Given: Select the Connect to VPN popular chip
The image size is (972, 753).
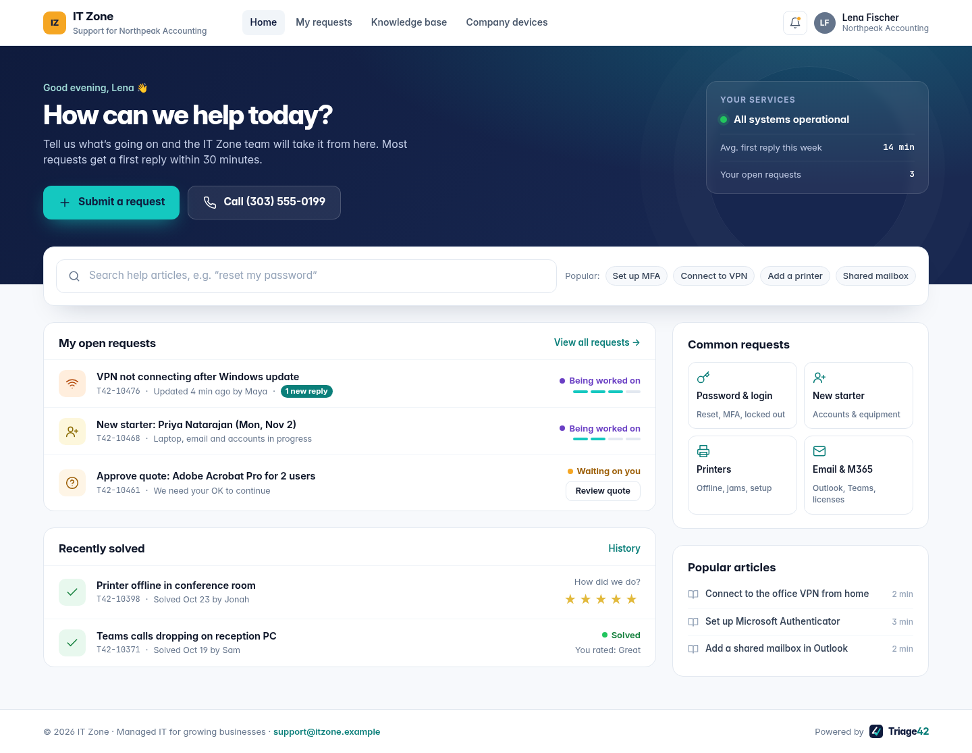Looking at the screenshot, I should 714,276.
